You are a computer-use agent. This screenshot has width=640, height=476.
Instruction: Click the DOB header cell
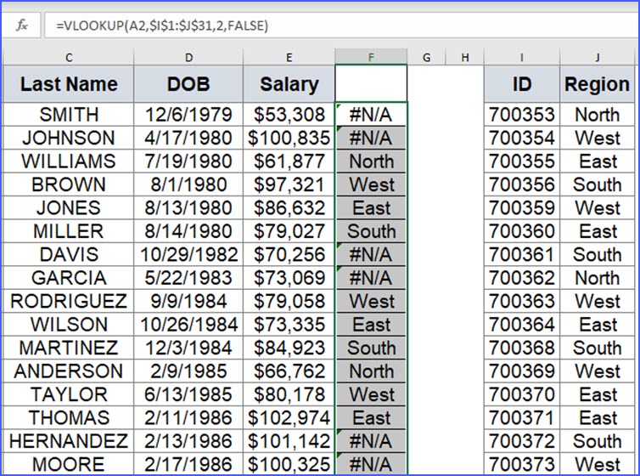[x=188, y=84]
